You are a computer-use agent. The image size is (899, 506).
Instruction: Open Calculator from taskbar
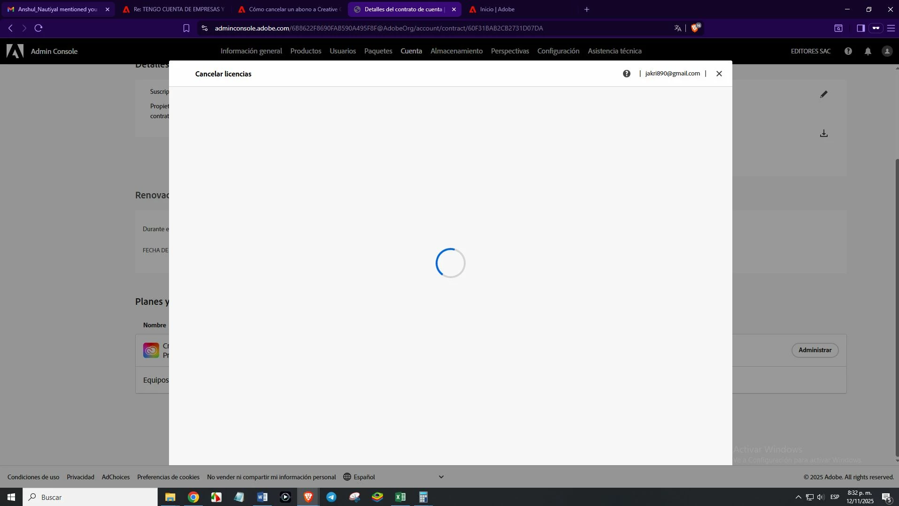[x=423, y=497]
